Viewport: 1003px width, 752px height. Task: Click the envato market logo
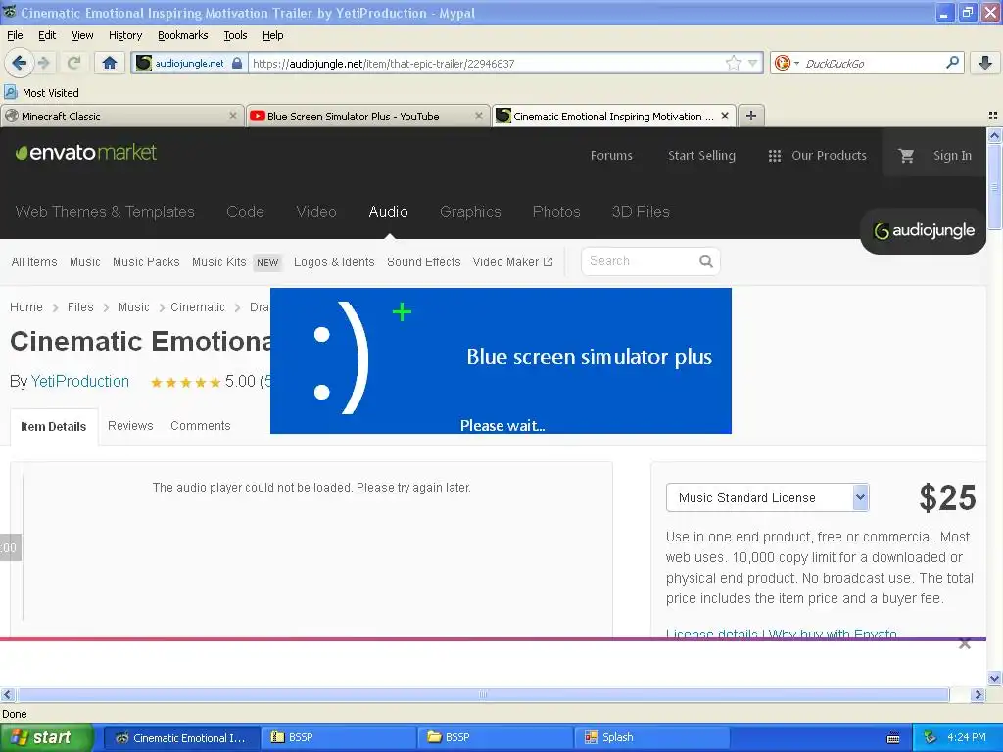pos(86,152)
